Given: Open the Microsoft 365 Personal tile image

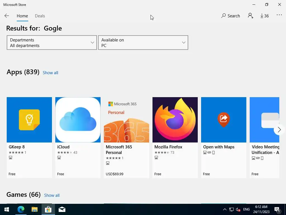Looking at the screenshot, I should (127, 120).
